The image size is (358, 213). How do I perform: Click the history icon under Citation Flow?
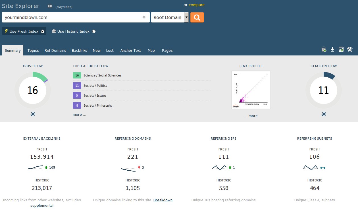[x=324, y=114]
